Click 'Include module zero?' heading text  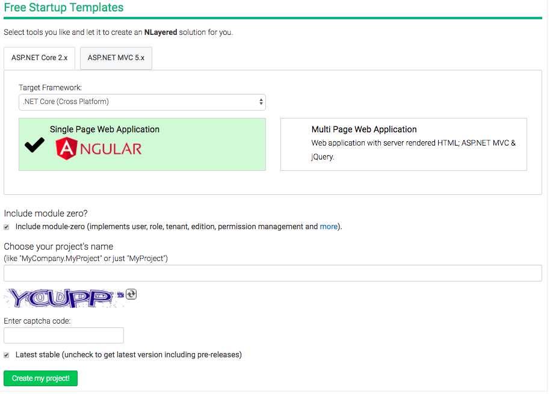point(46,214)
